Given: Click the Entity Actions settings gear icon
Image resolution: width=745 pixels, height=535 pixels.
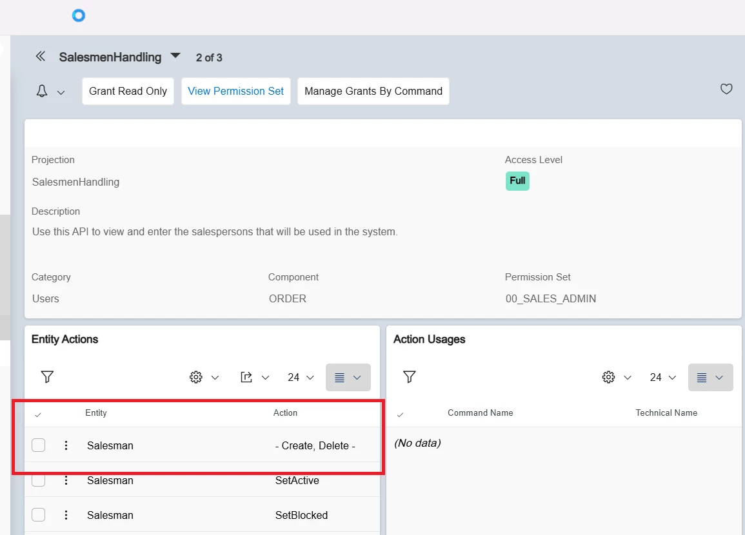Looking at the screenshot, I should (196, 377).
